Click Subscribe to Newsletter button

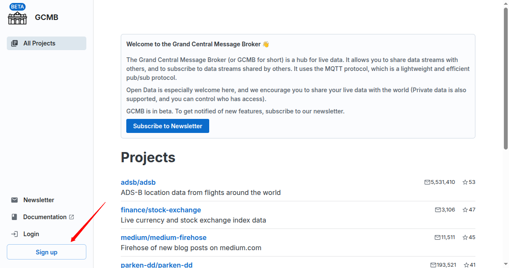pyautogui.click(x=168, y=126)
